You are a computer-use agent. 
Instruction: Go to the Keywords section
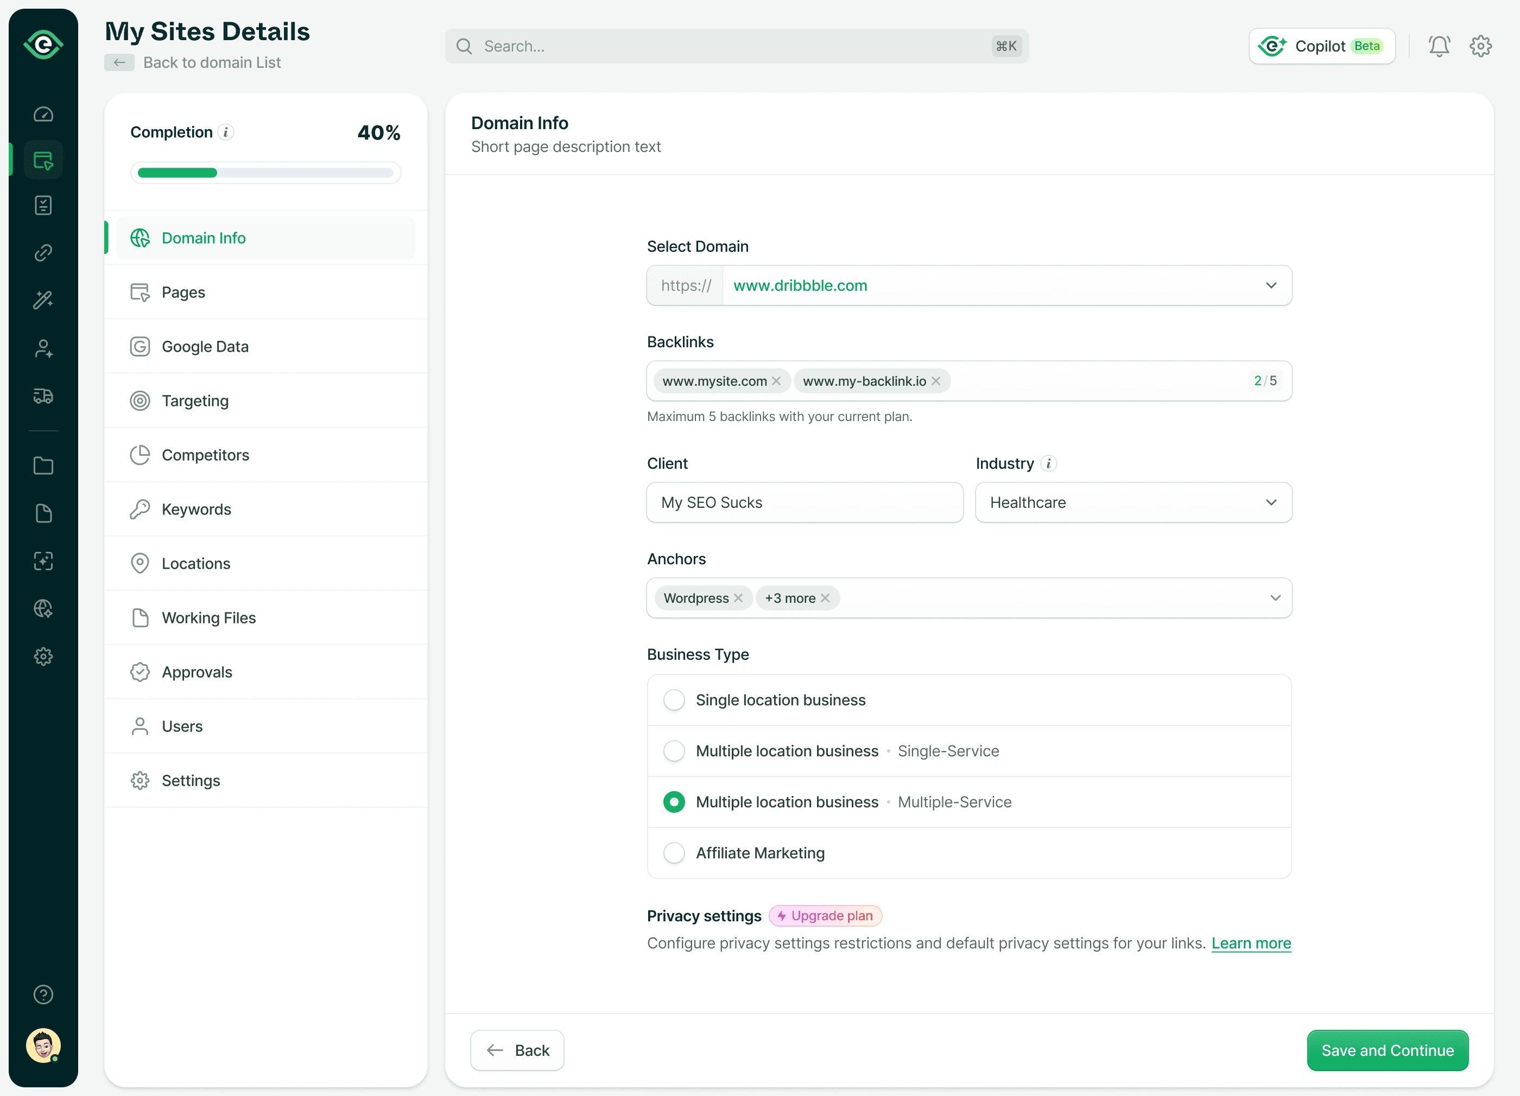(195, 509)
